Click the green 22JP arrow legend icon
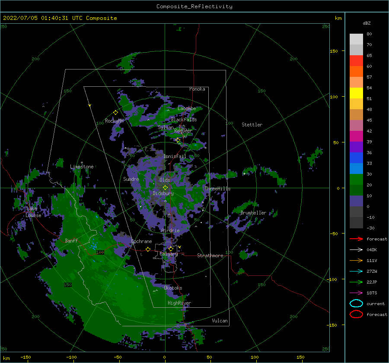Screen dimensions: 389x363 pyautogui.click(x=356, y=282)
